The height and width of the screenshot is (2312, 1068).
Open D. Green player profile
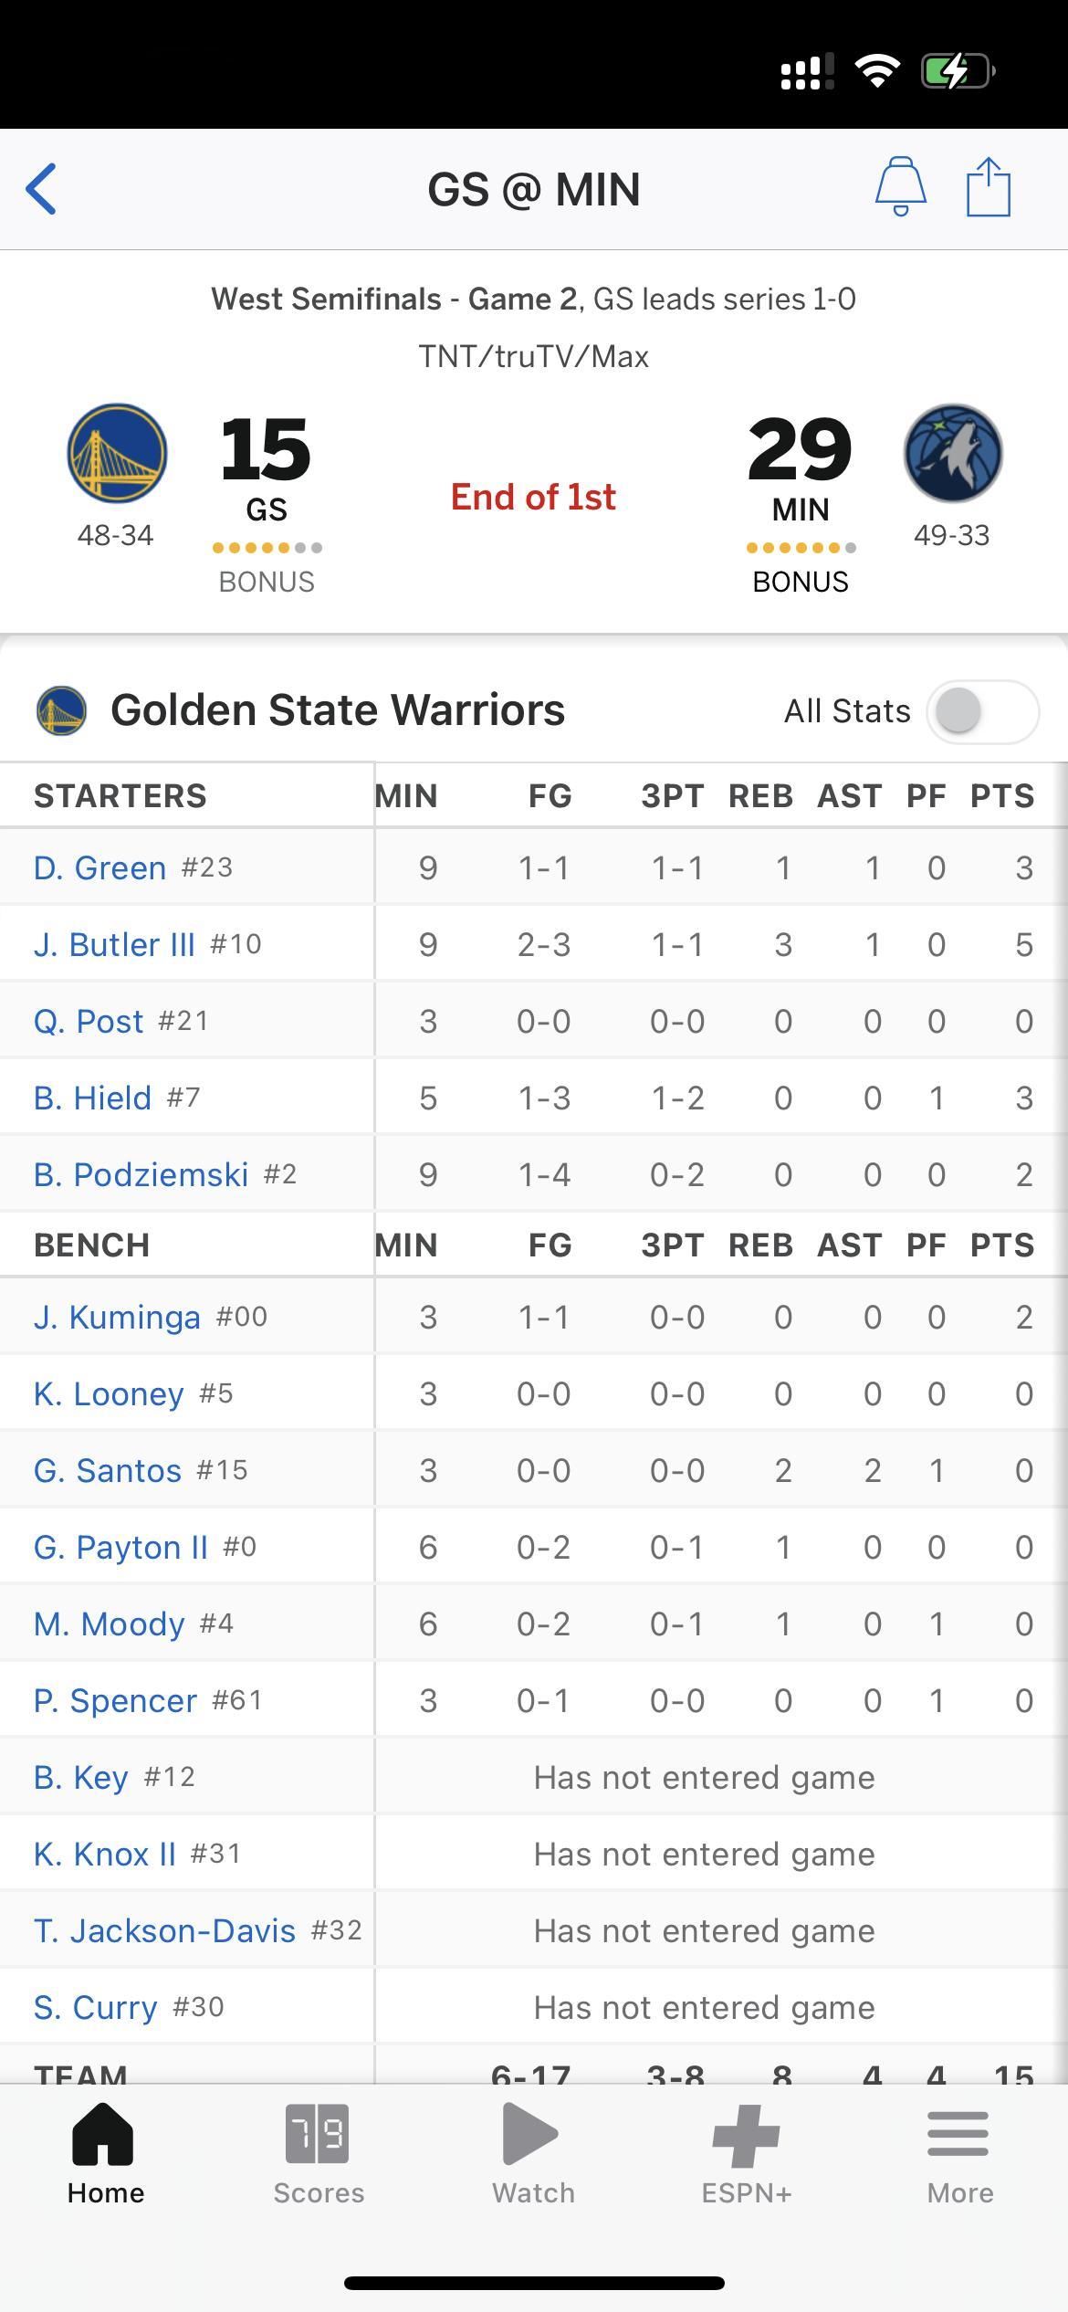click(99, 867)
